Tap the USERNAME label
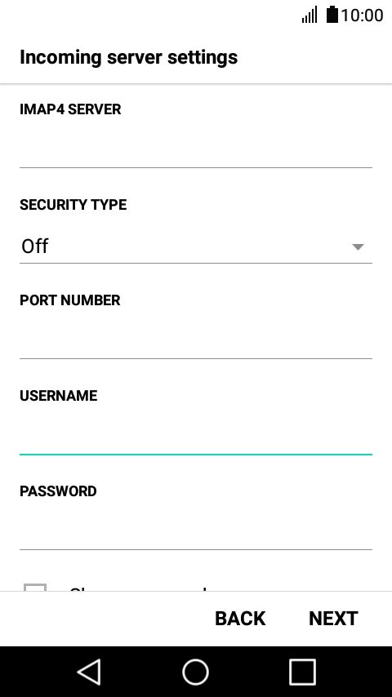This screenshot has height=697, width=392. coord(58,396)
